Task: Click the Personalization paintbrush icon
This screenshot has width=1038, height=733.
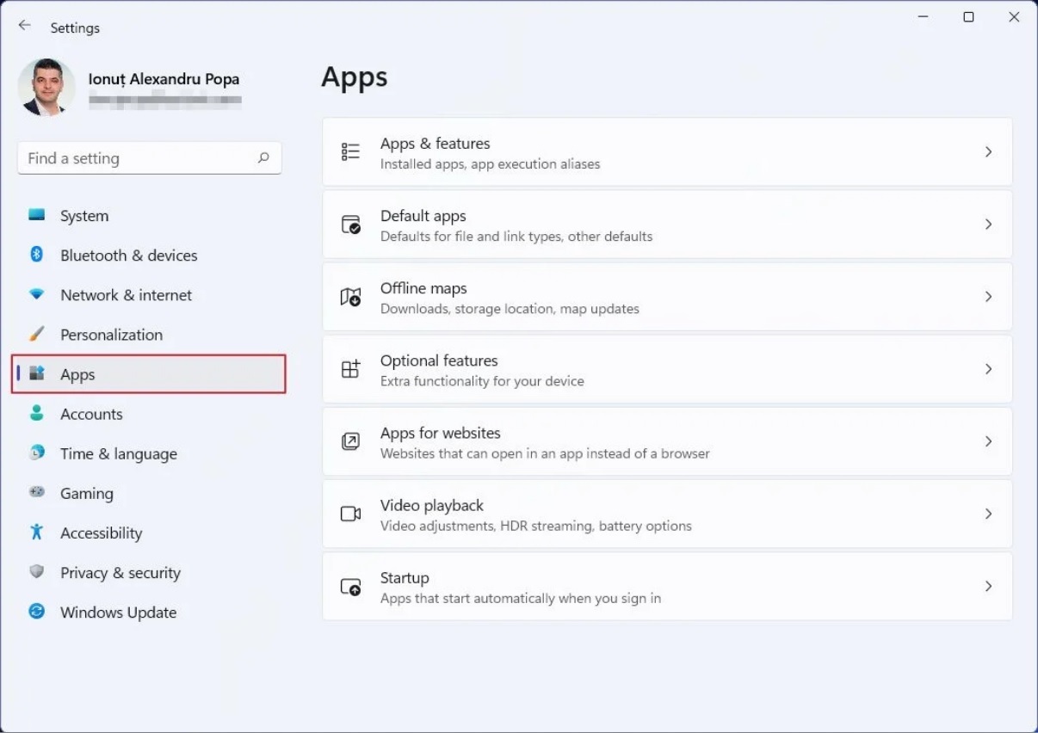Action: click(36, 334)
